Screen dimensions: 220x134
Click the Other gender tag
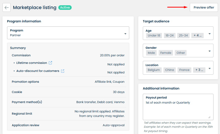click(x=181, y=53)
